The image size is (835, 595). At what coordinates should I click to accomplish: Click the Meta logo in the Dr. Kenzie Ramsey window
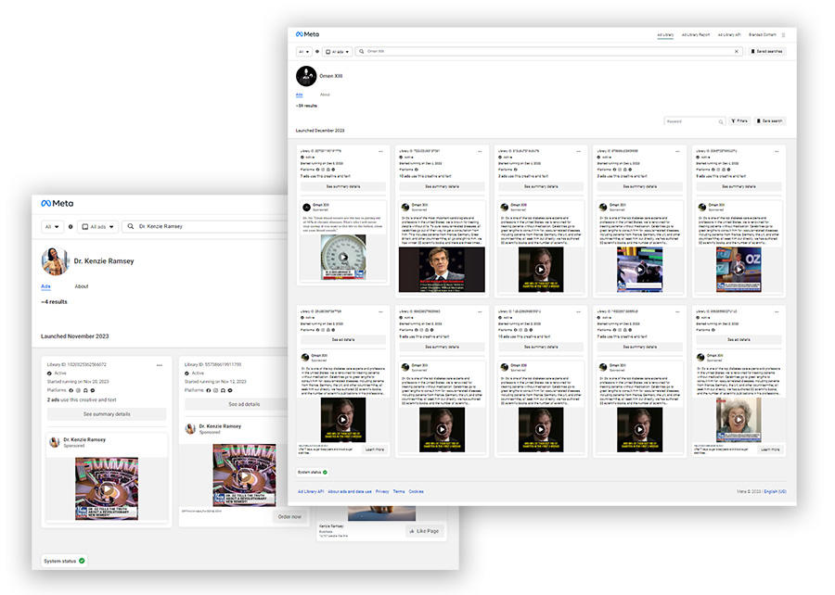(x=58, y=203)
